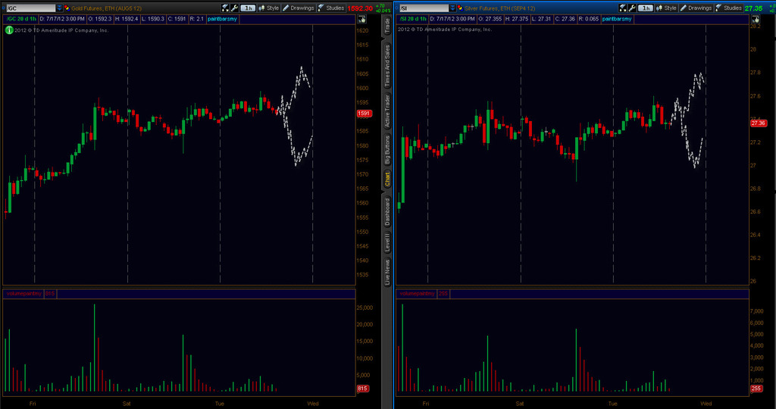The image size is (776, 409).
Task: Click the paintbarsmy study label on the Silver chart
Action: [x=617, y=19]
